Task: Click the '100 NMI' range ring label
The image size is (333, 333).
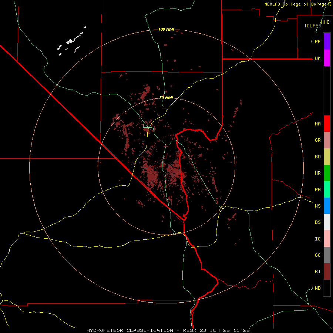Action: pyautogui.click(x=166, y=29)
